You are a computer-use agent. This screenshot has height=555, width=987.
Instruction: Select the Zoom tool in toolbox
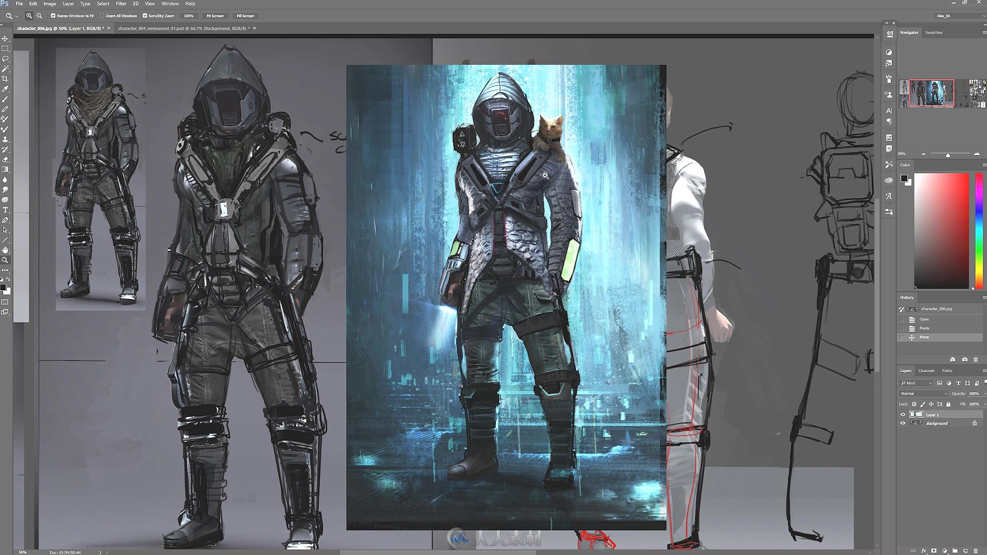click(5, 260)
